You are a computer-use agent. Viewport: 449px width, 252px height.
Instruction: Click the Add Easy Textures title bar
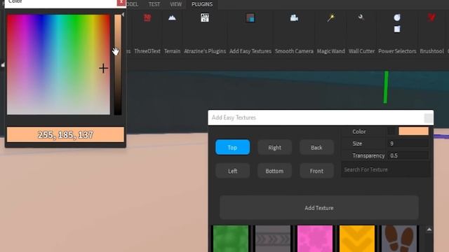321,118
